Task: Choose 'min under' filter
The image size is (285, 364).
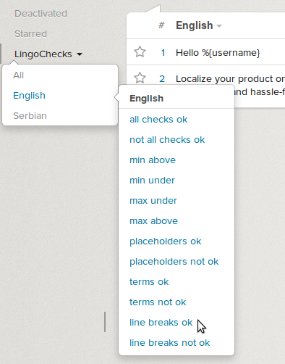Action: coord(152,181)
